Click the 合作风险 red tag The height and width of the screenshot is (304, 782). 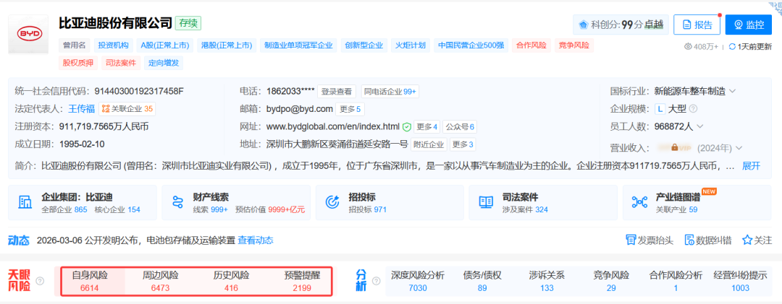coord(531,45)
